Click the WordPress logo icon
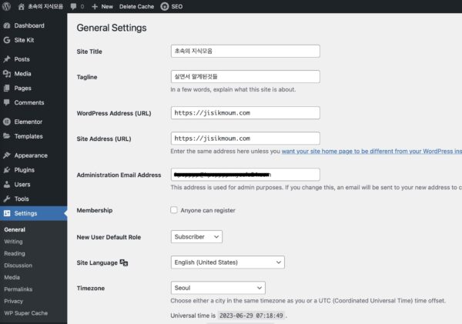462x324 pixels. [x=8, y=6]
